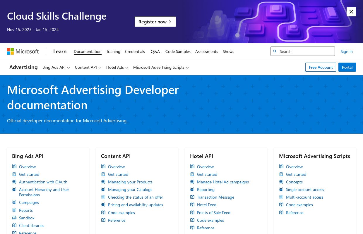
Task: Expand the Bing Ads API dropdown
Action: click(56, 67)
